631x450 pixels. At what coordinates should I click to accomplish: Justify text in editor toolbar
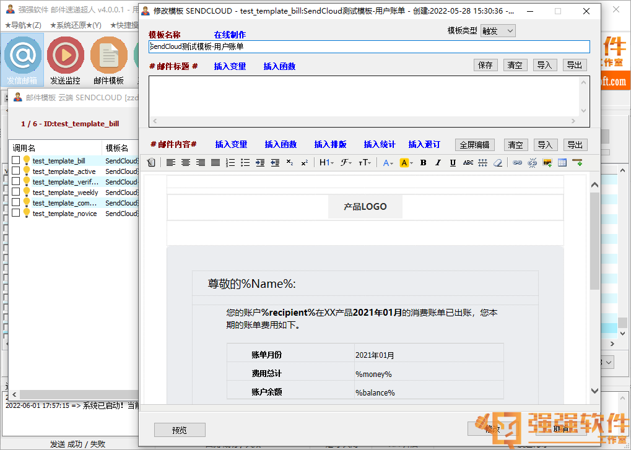coord(215,162)
